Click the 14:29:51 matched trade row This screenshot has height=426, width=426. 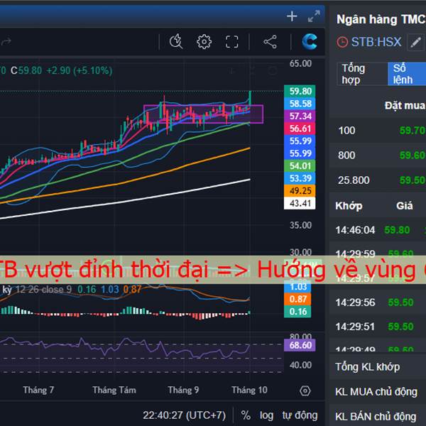click(x=378, y=327)
